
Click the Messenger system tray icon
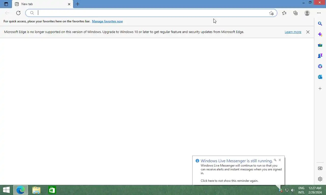pyautogui.click(x=281, y=190)
